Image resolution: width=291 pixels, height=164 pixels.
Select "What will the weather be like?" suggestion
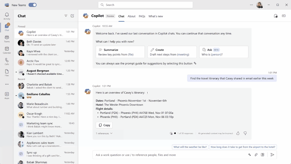[190, 147]
